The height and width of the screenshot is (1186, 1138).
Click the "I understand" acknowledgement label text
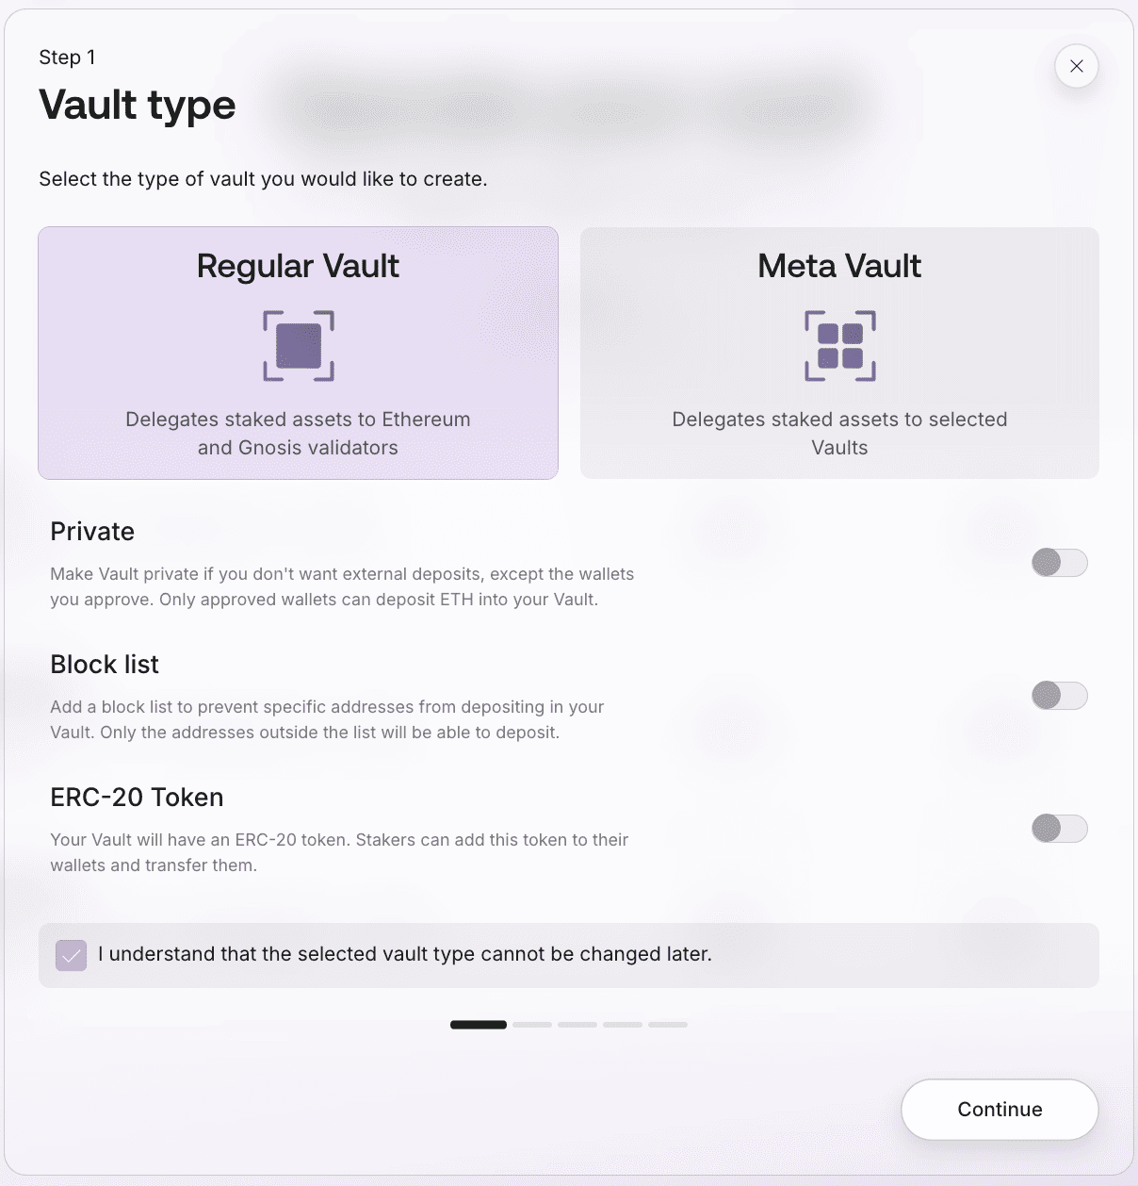(x=405, y=954)
